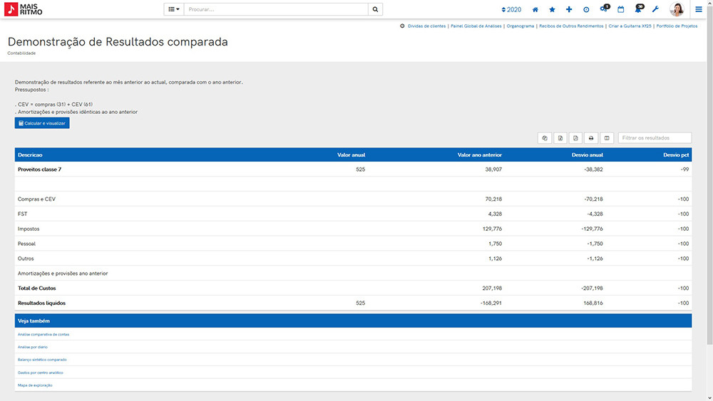Image resolution: width=713 pixels, height=401 pixels.
Task: Select the Resultados líquidos row label
Action: click(41, 303)
